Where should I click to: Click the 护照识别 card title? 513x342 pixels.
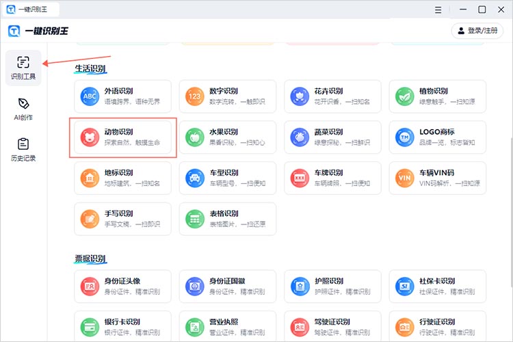click(x=329, y=281)
